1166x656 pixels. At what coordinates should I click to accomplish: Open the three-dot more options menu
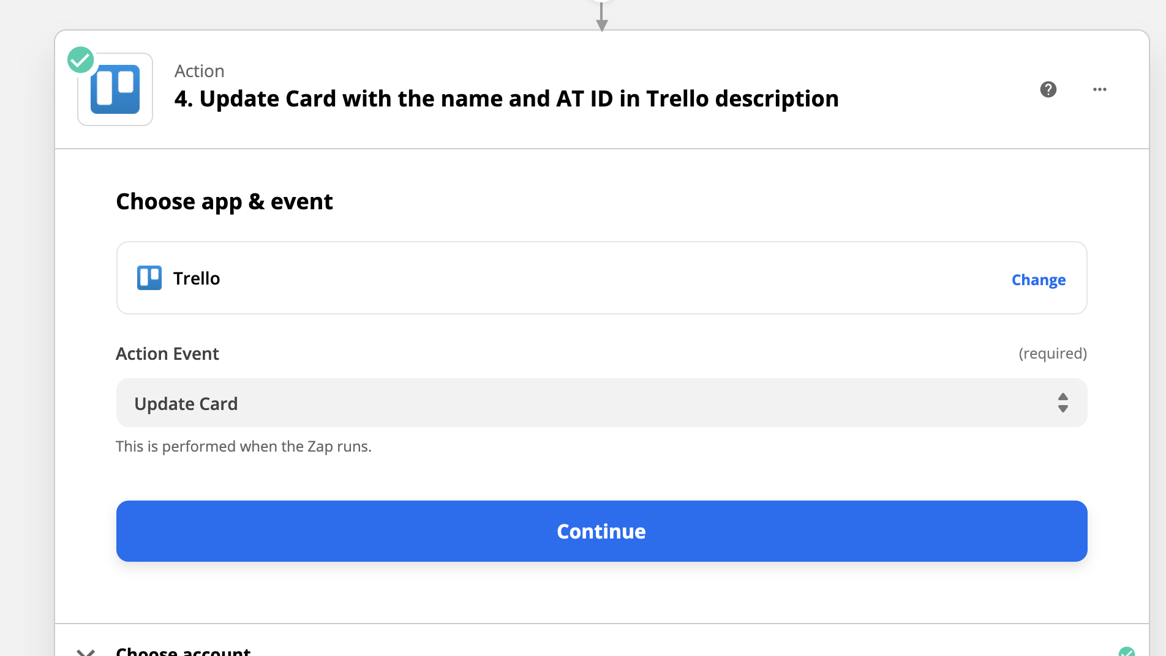[x=1100, y=89]
